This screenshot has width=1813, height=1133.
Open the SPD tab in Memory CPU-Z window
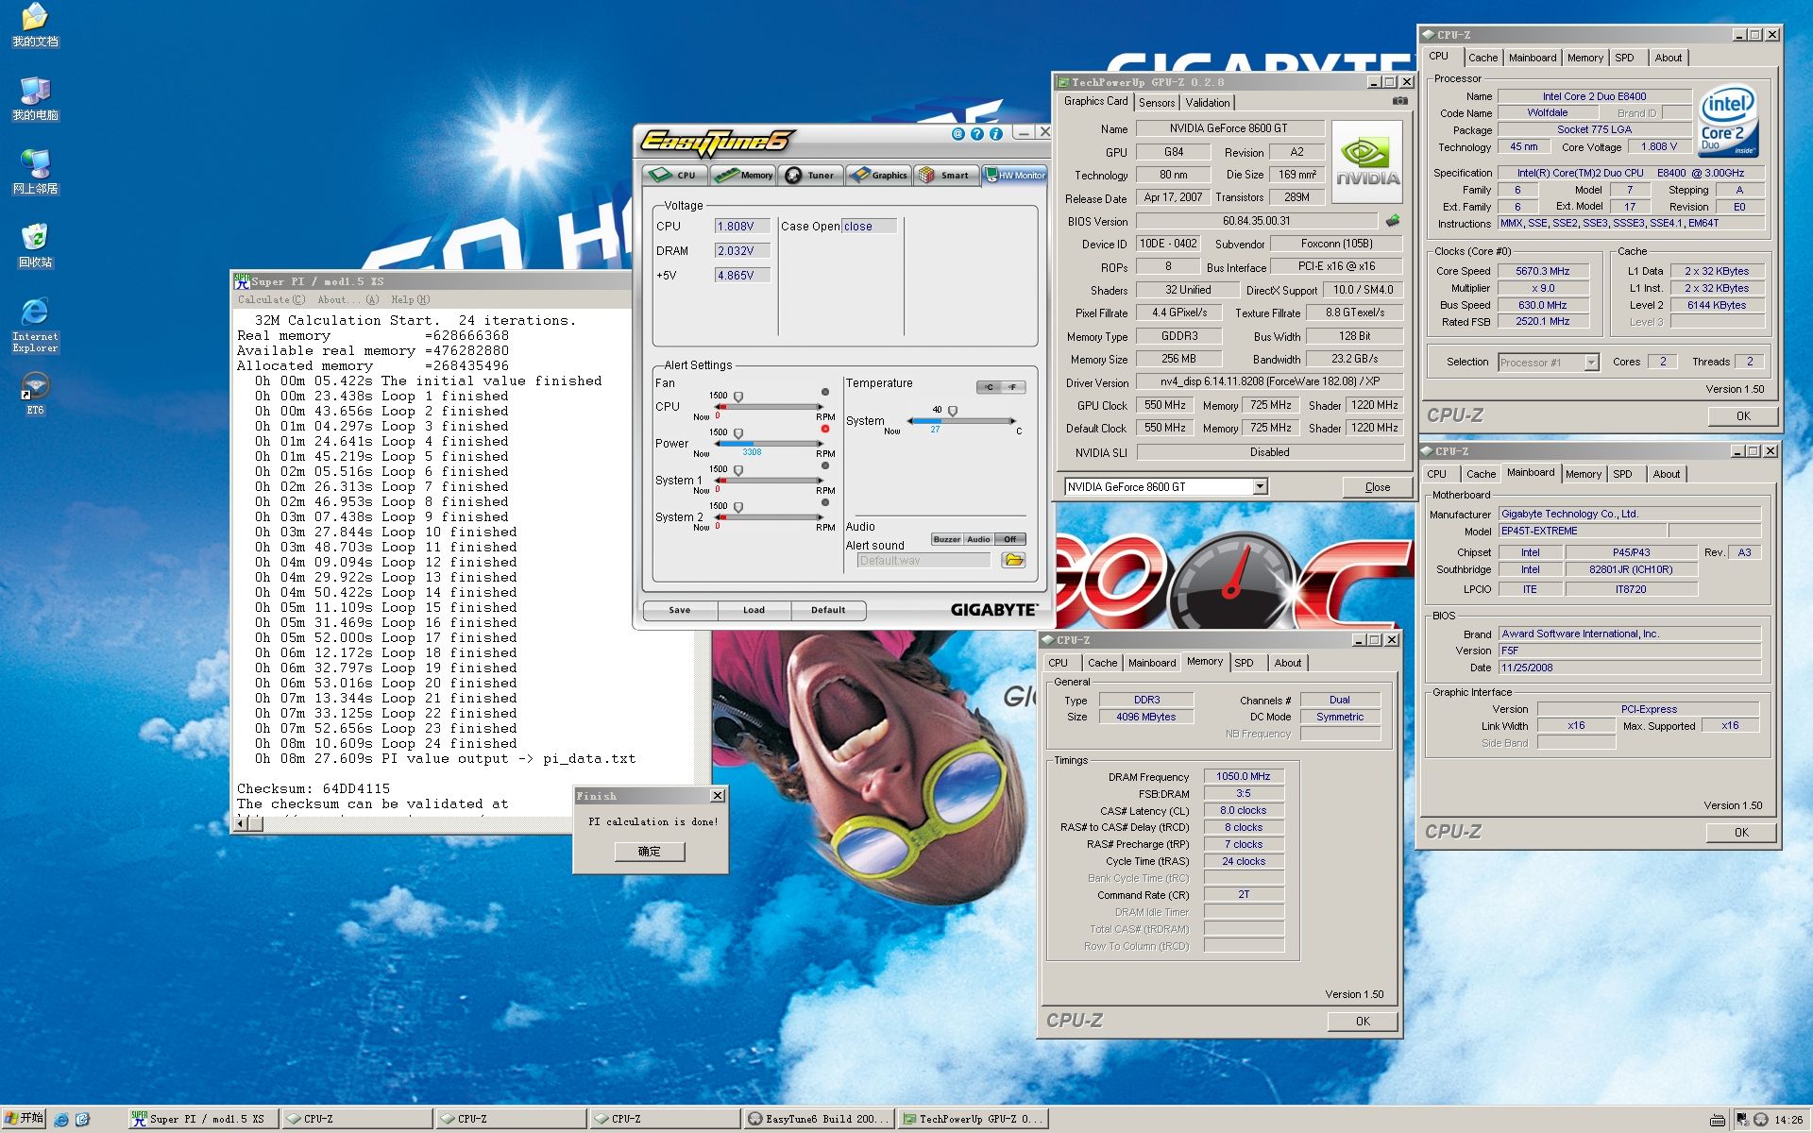pyautogui.click(x=1245, y=663)
